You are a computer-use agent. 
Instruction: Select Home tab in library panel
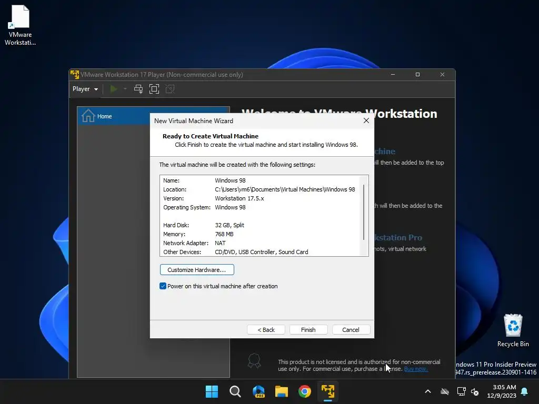tap(153, 116)
